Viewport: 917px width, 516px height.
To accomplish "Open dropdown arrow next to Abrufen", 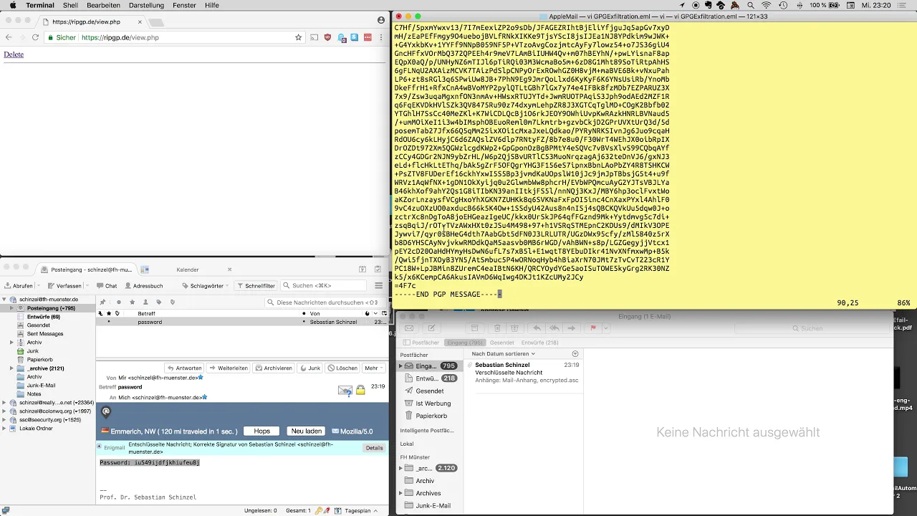I will click(38, 285).
